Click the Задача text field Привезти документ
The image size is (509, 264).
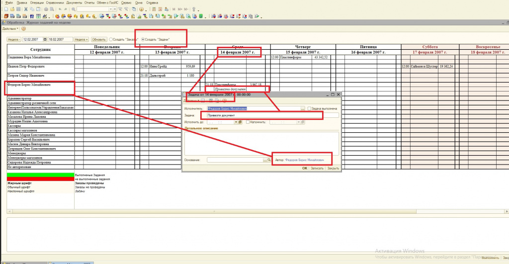coord(273,115)
